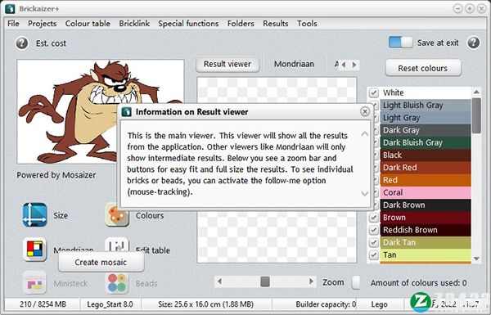
Task: Select the Black colour swatch
Action: click(x=426, y=155)
